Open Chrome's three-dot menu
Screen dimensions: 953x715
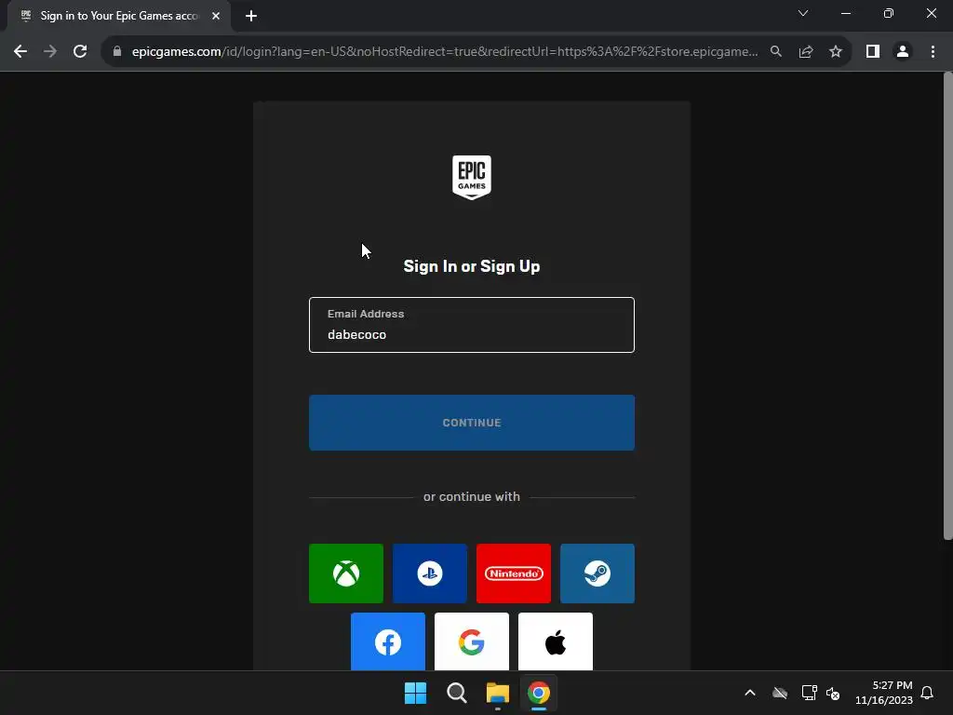[933, 52]
